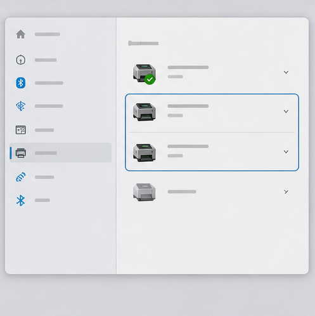Expand the third printer's chevron

[x=286, y=152]
